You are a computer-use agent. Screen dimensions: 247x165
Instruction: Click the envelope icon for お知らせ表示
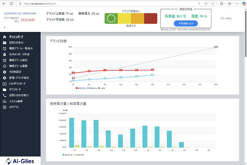4,43
